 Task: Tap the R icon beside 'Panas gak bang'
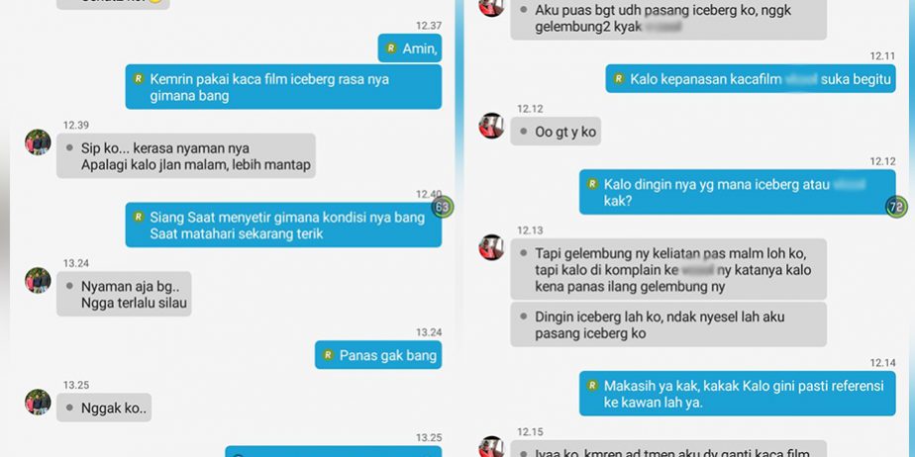click(x=328, y=355)
